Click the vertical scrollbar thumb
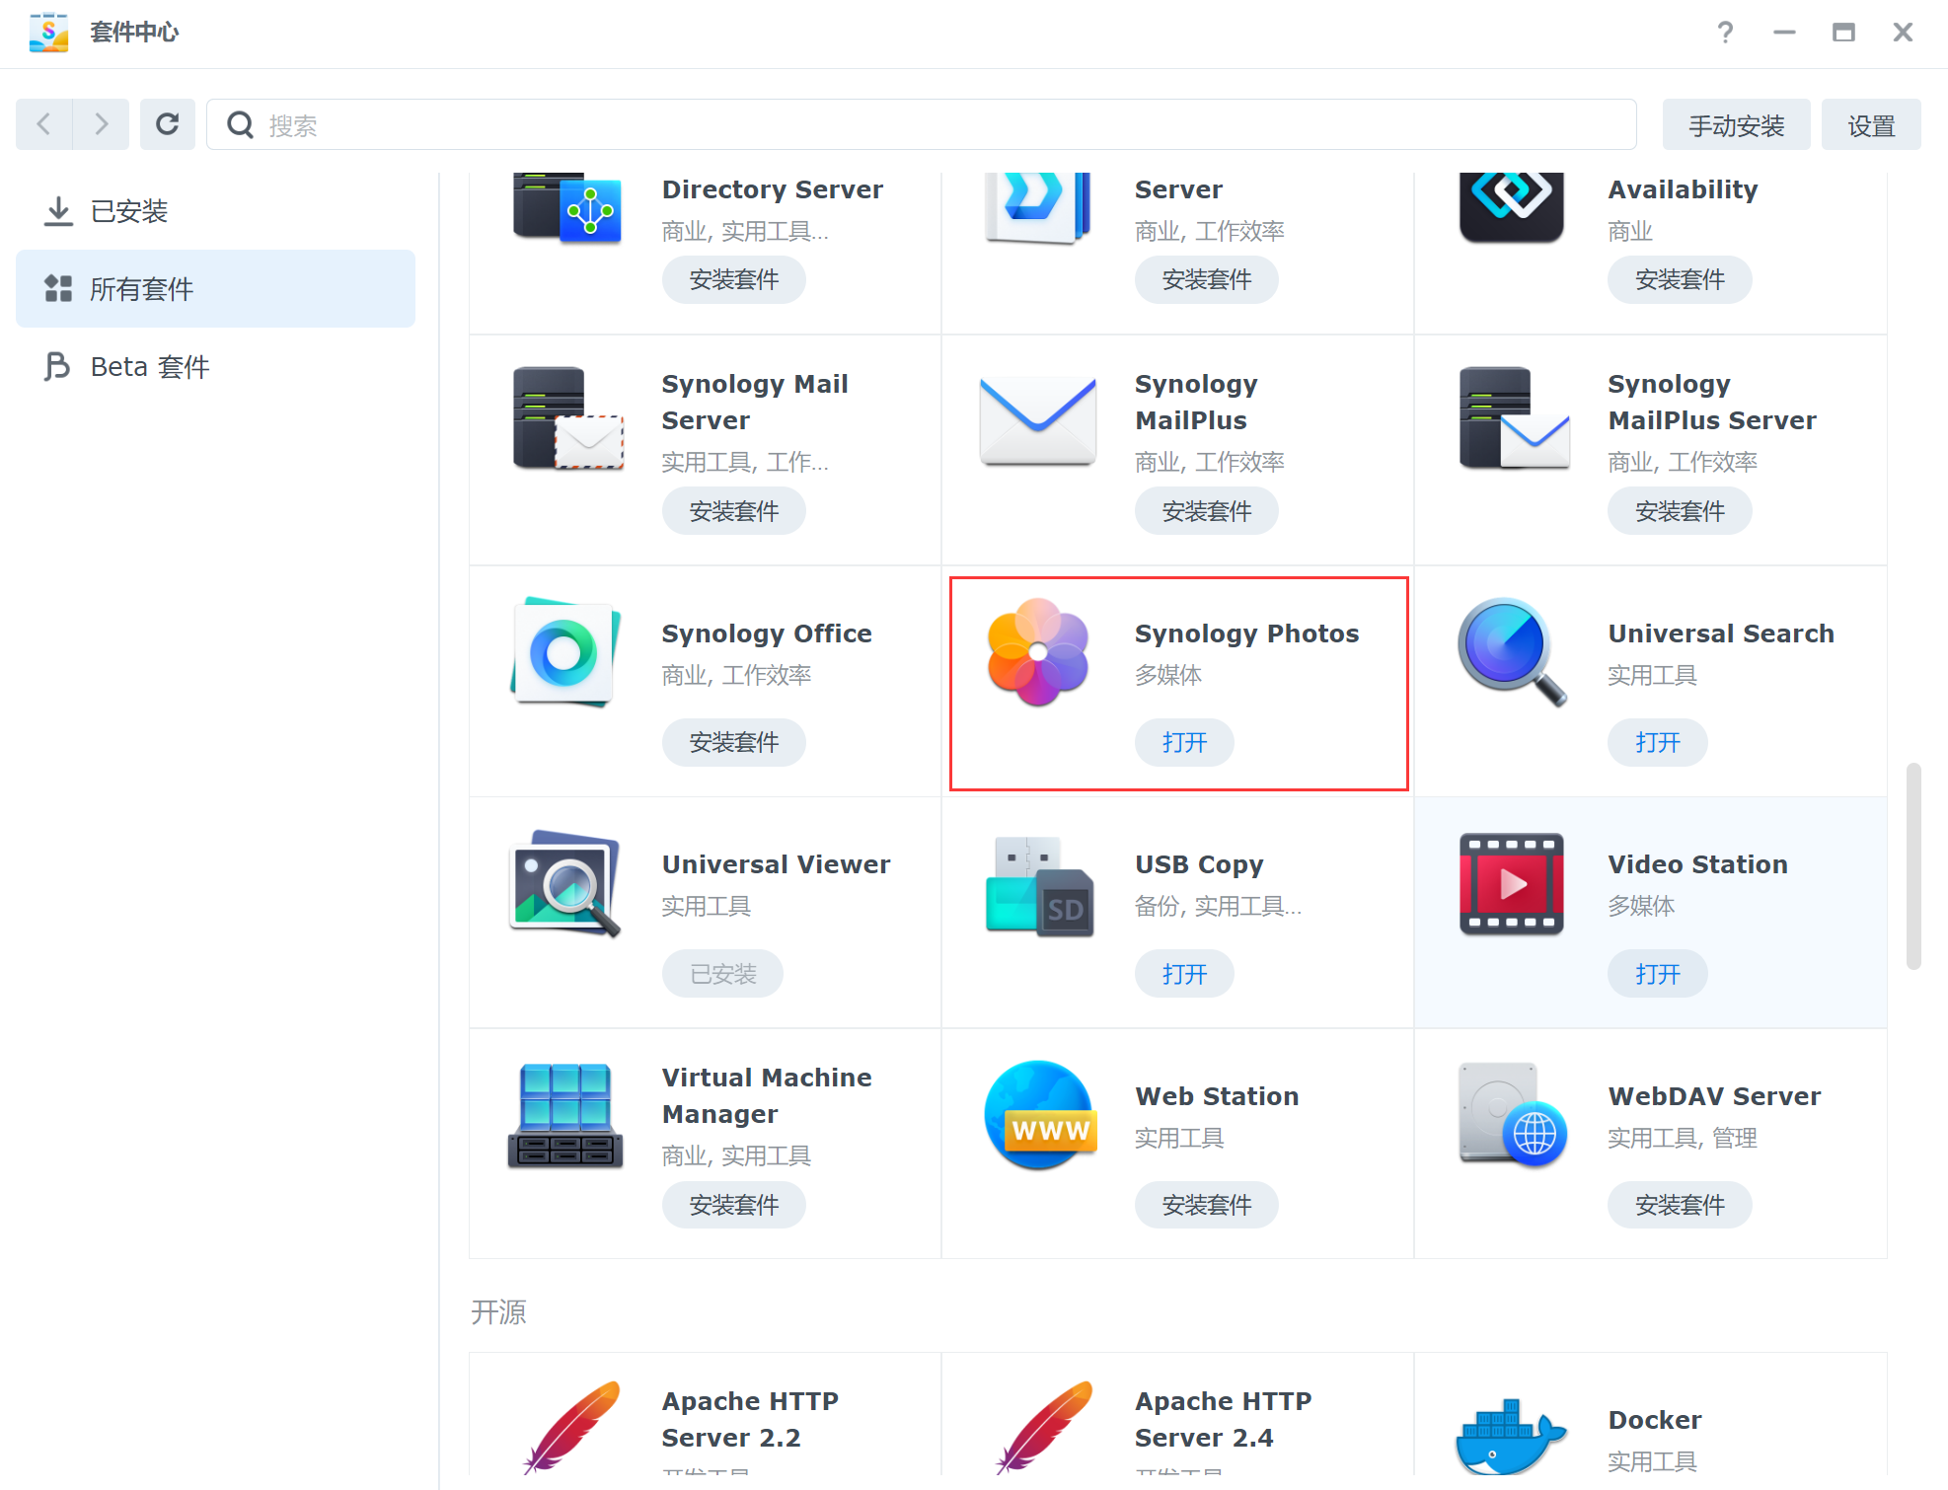This screenshot has height=1490, width=1948. [x=1912, y=865]
